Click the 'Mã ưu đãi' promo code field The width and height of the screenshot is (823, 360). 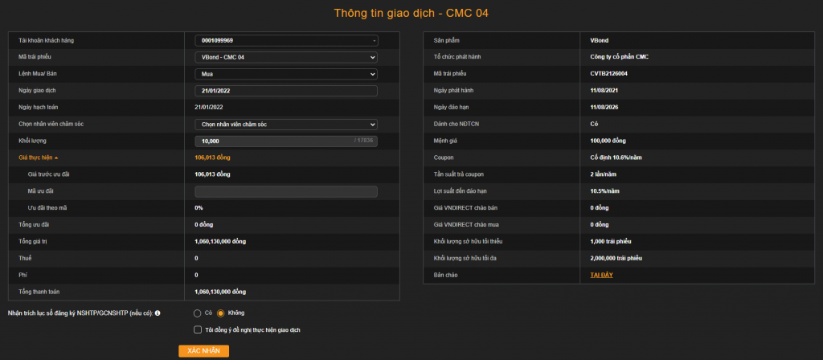click(286, 191)
